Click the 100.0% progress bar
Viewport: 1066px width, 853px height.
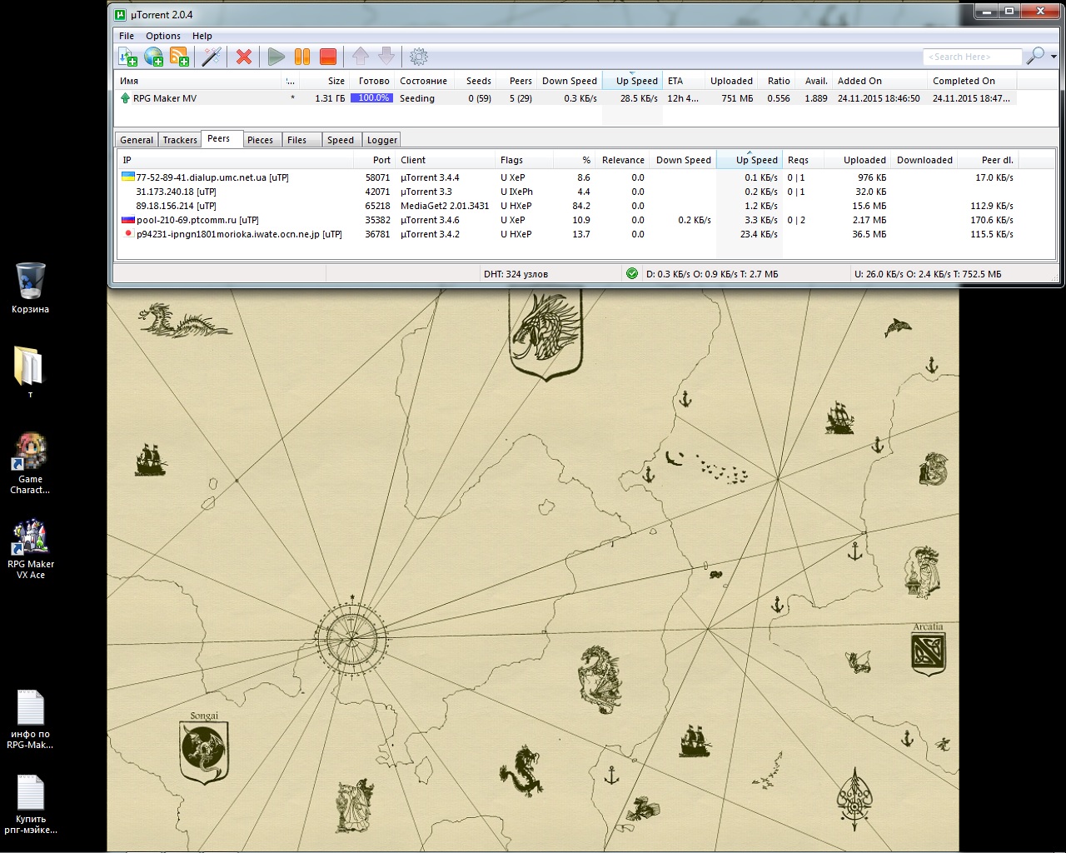[x=371, y=98]
